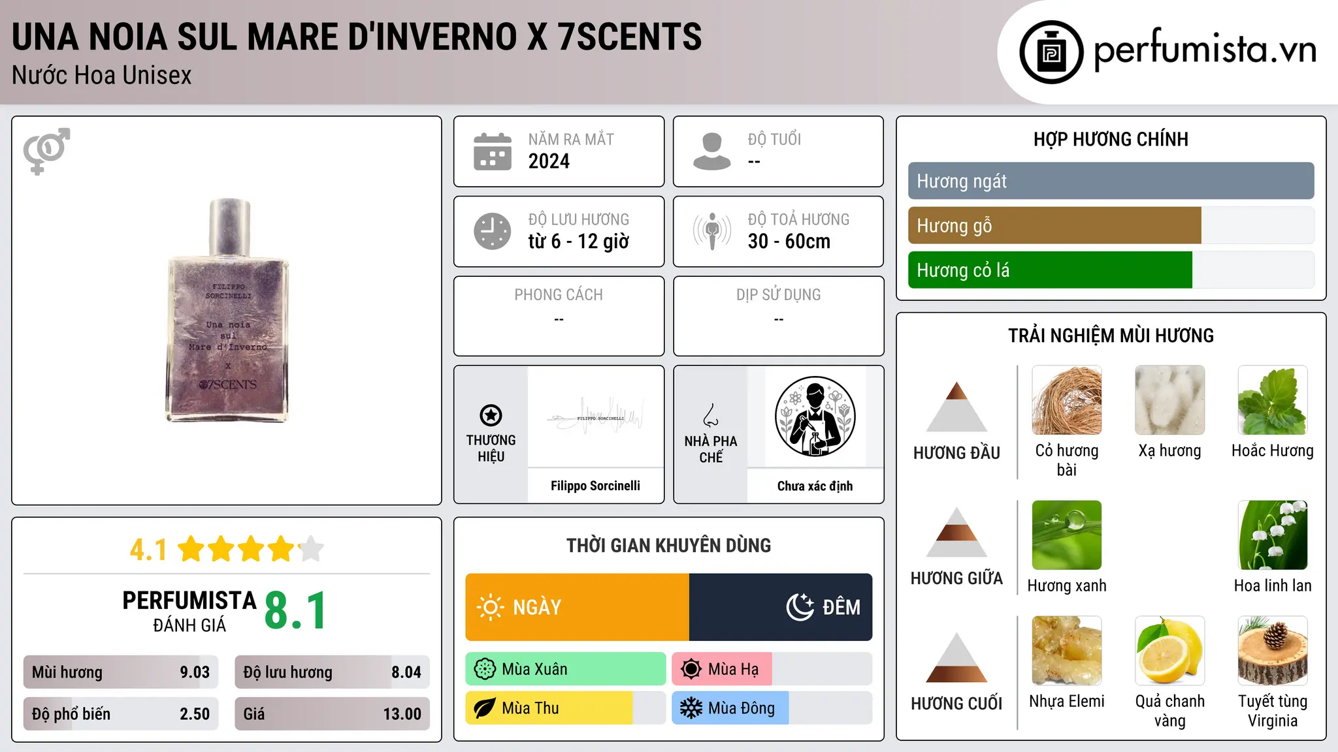This screenshot has width=1338, height=752.
Task: Click the perfumista.vn site name
Action: (x=1205, y=50)
